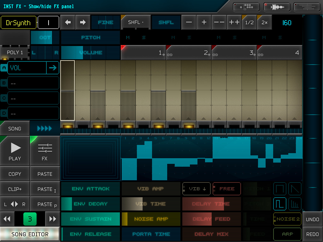Enable the FREE mode toggle
The image size is (323, 242).
[x=226, y=188]
